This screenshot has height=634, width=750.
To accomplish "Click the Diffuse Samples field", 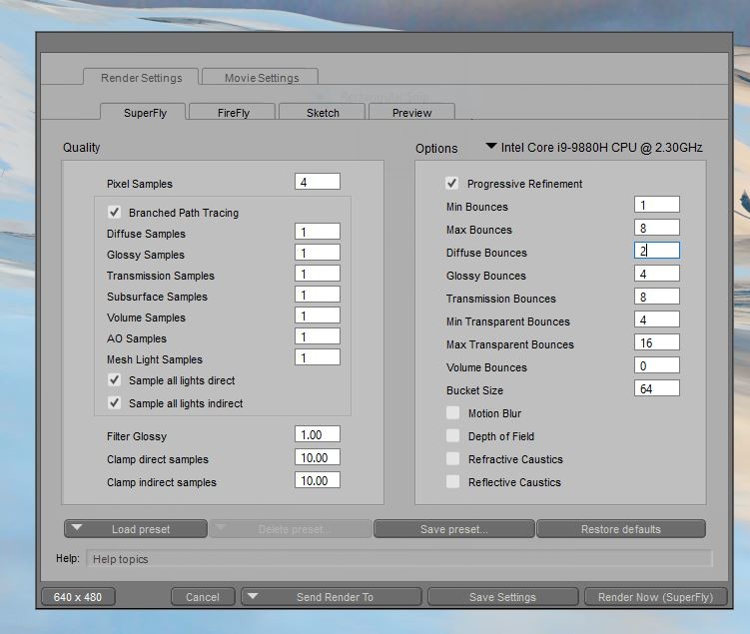I will click(318, 232).
